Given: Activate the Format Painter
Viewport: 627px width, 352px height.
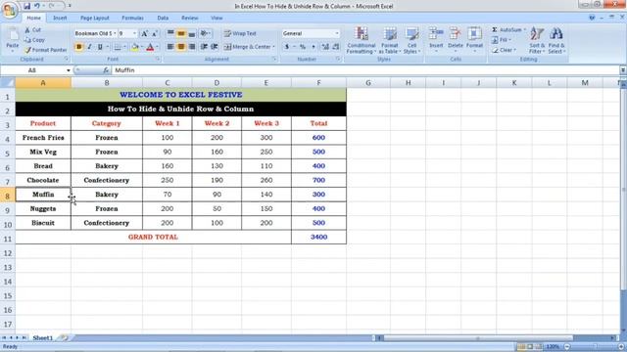Looking at the screenshot, I should coord(46,50).
